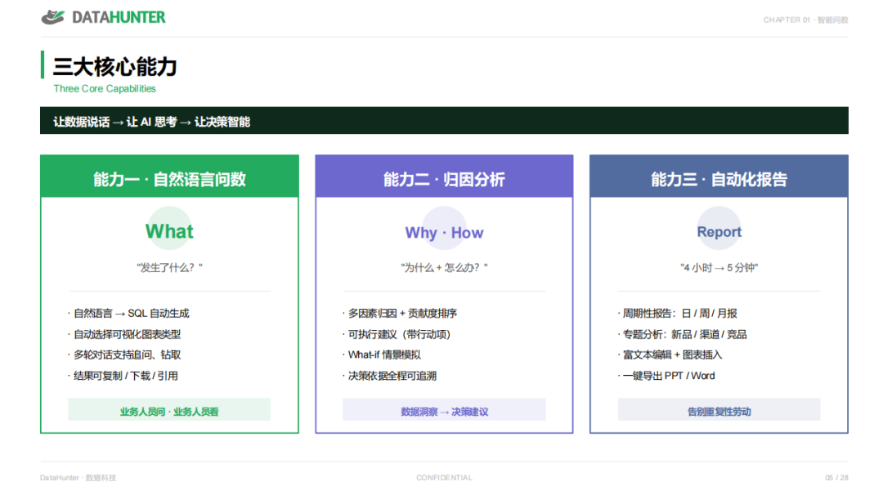This screenshot has width=883, height=495.
Task: Click bullet '自然语言 → SQL 自动生成'
Action: point(129,314)
